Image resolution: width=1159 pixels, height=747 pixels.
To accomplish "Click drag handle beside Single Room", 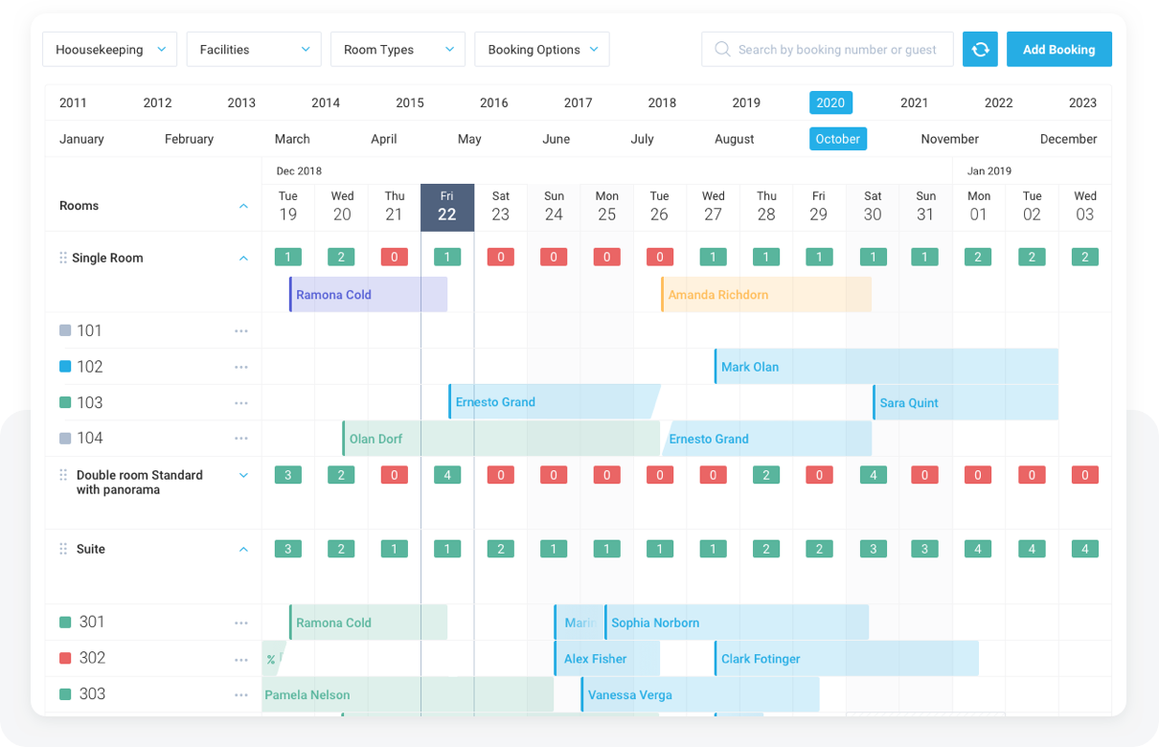I will [x=63, y=259].
